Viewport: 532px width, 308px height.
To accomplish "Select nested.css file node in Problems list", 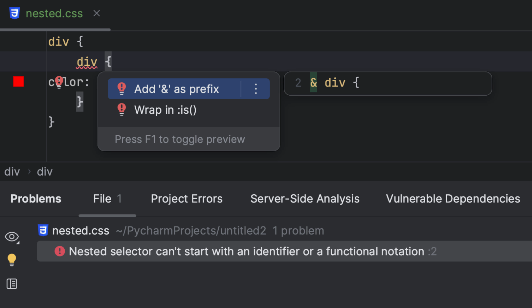I will point(81,231).
